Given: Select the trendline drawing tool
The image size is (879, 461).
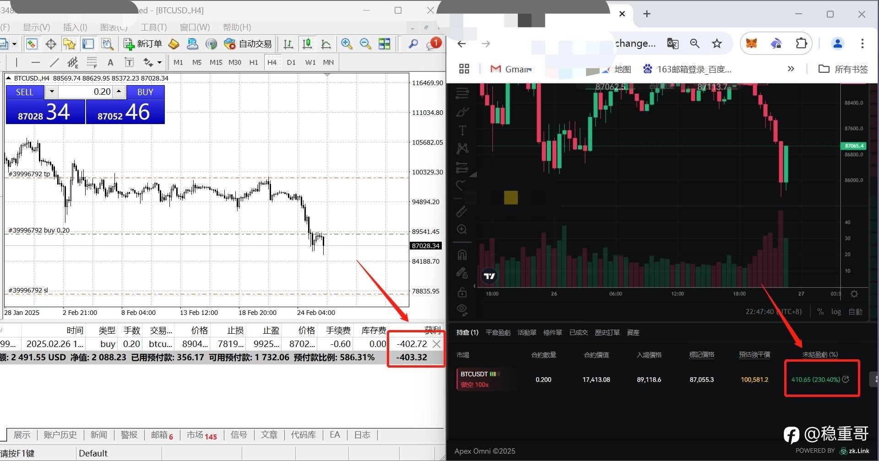Looking at the screenshot, I should point(54,62).
